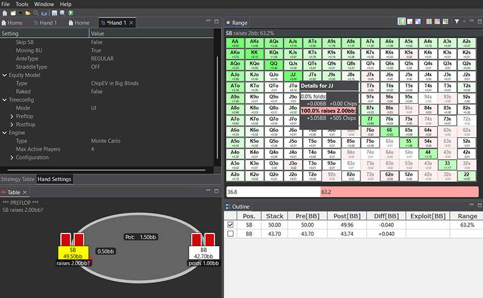Select the KK cell in range grid
Viewport: 483px width, 298px height.
[x=254, y=54]
